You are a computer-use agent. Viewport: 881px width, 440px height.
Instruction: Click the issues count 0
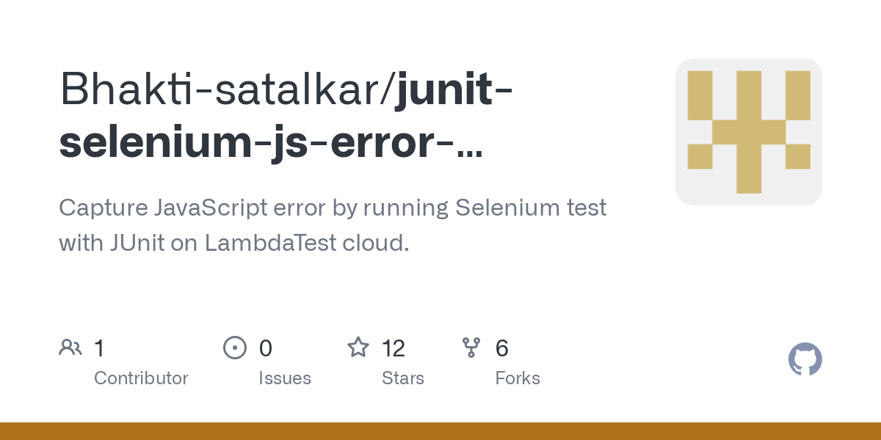pyautogui.click(x=266, y=348)
